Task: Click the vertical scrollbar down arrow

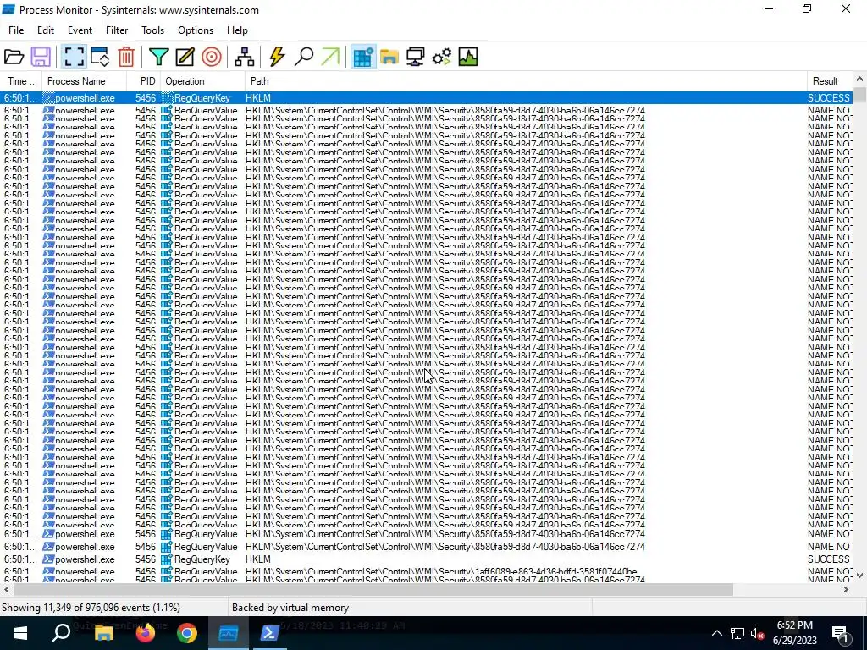Action: click(859, 576)
